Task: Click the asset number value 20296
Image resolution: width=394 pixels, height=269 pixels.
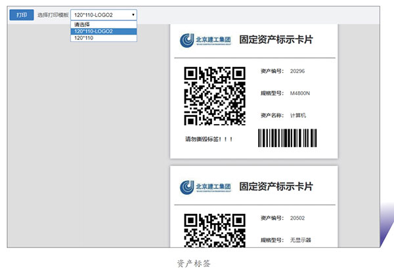Action: 297,71
